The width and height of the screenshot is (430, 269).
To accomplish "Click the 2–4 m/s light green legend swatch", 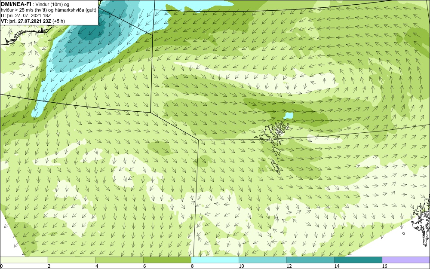I will (72, 260).
